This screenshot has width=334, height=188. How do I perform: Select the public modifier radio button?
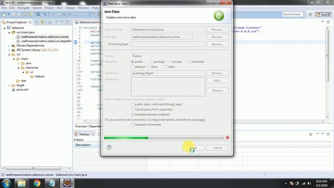click(133, 62)
